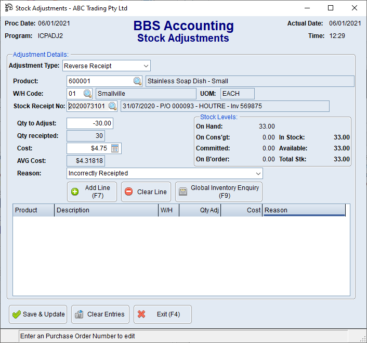Click the Product lookup magnifier icon
The image size is (367, 343).
137,81
